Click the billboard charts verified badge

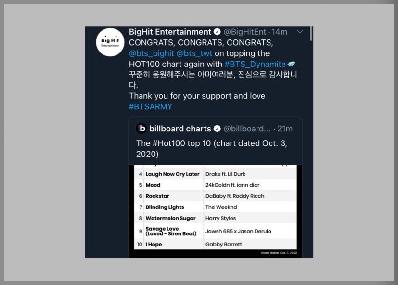click(217, 129)
